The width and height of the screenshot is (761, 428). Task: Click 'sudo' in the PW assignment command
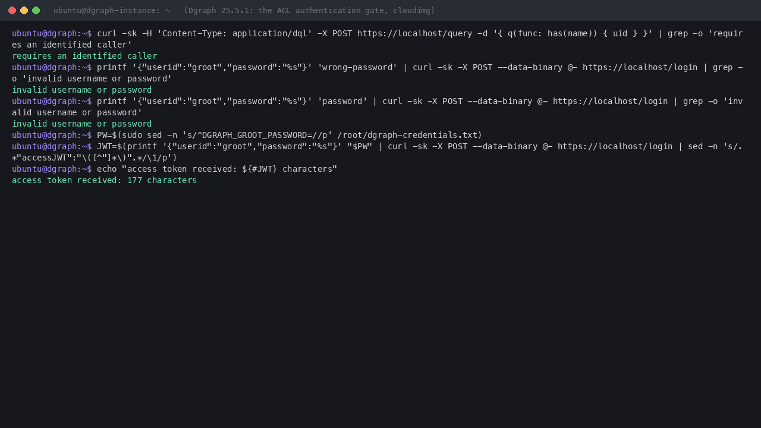coord(132,135)
